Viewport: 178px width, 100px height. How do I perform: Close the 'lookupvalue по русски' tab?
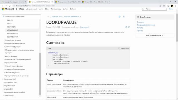26,2
